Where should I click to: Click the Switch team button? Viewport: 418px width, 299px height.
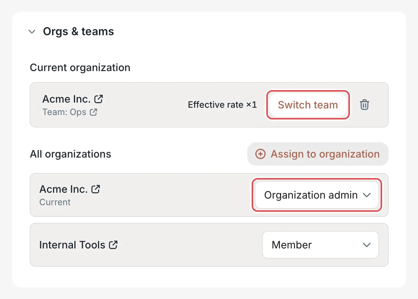(x=308, y=105)
